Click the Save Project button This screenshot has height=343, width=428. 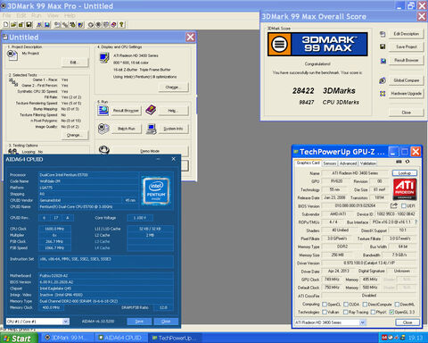(x=406, y=46)
